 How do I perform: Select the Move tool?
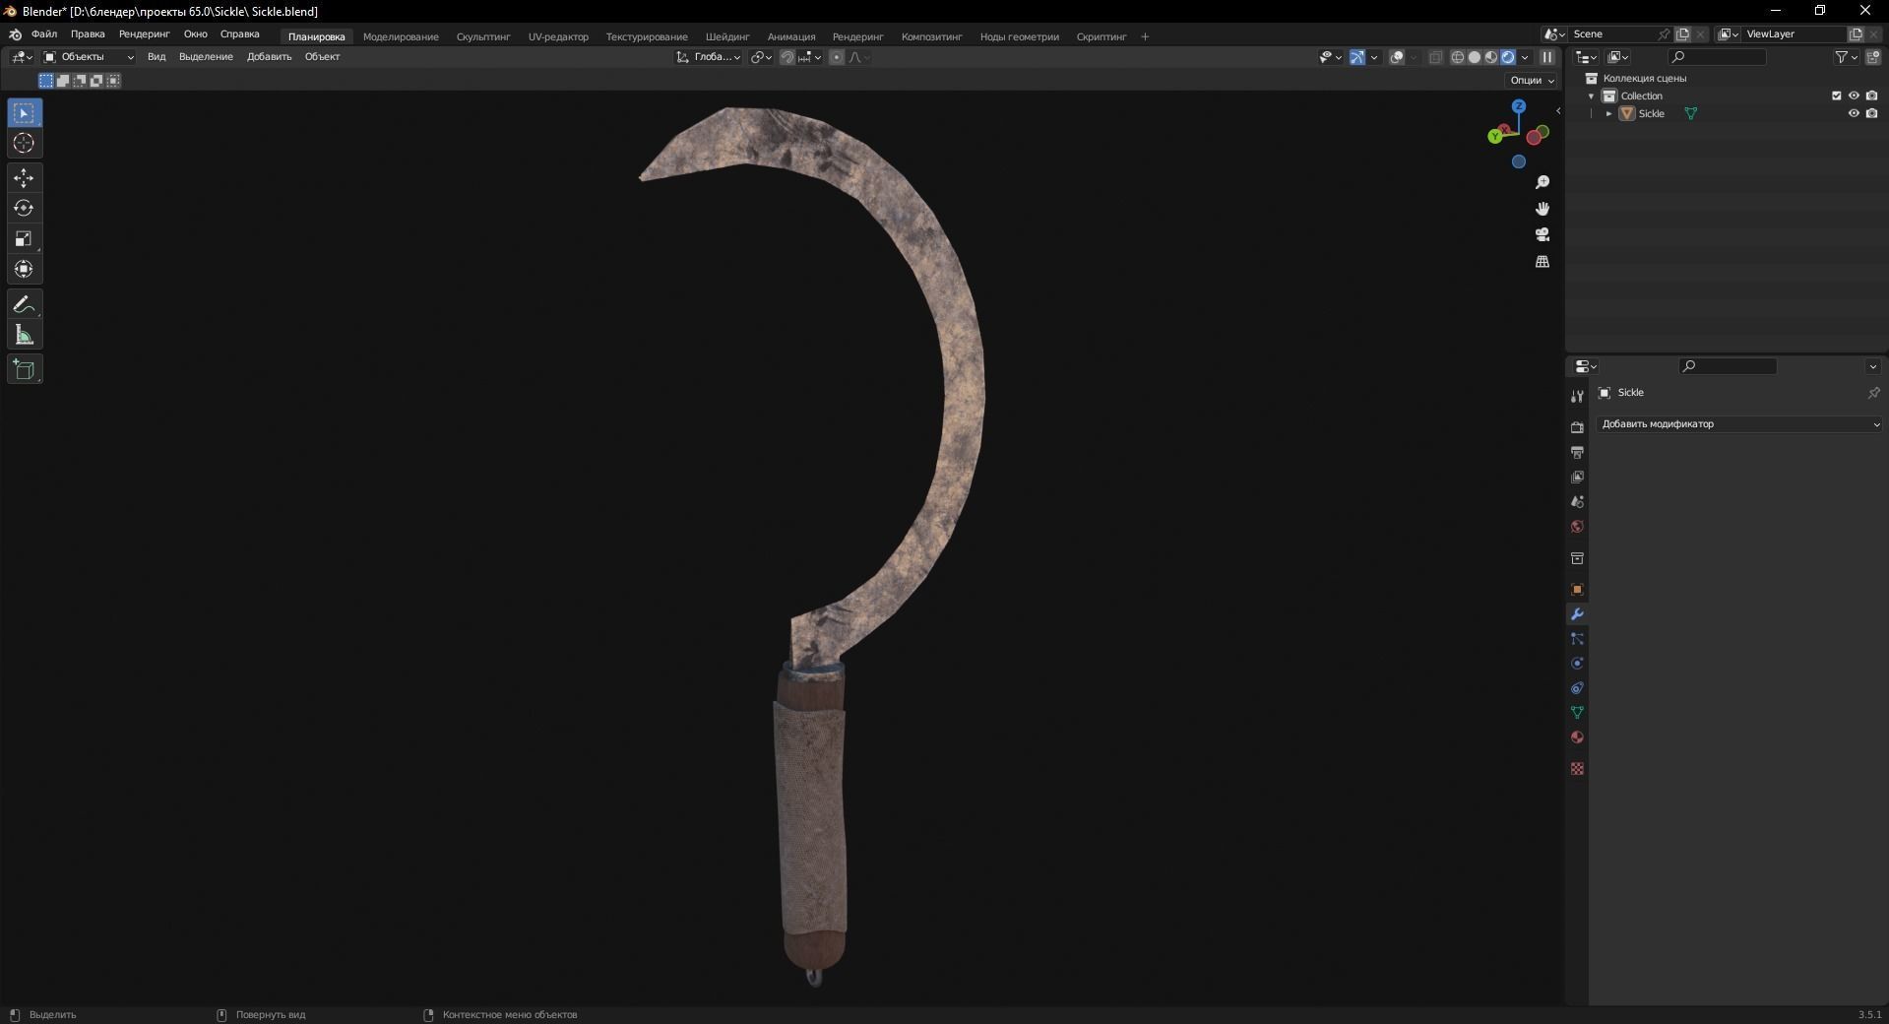pyautogui.click(x=23, y=178)
